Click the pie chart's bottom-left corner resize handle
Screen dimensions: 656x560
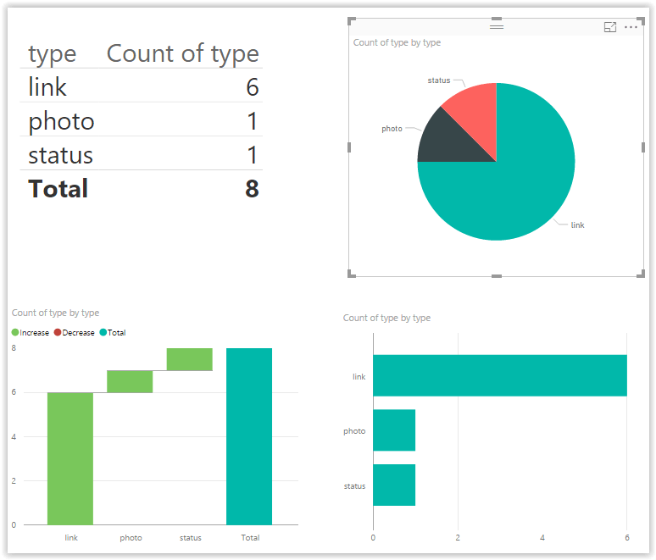coord(351,274)
